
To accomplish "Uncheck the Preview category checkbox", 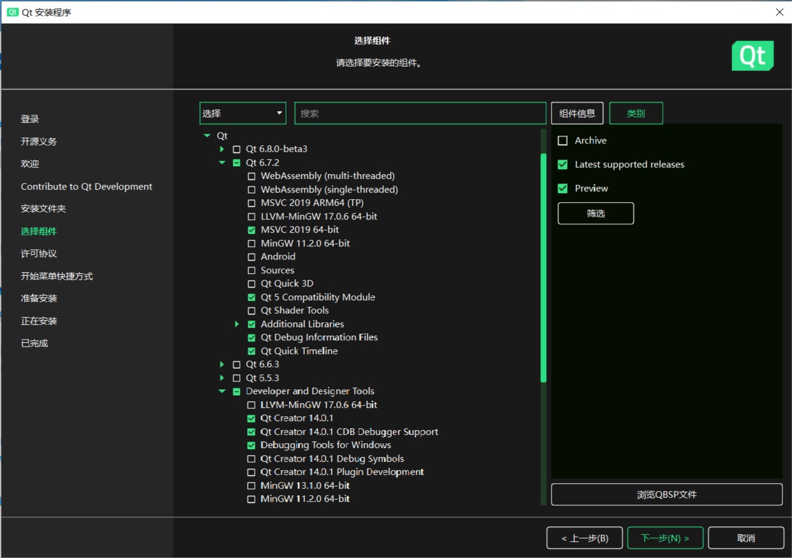I will pyautogui.click(x=562, y=188).
